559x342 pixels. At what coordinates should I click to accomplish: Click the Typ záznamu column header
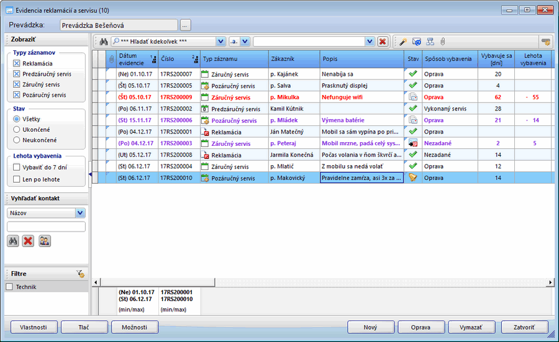tap(234, 59)
